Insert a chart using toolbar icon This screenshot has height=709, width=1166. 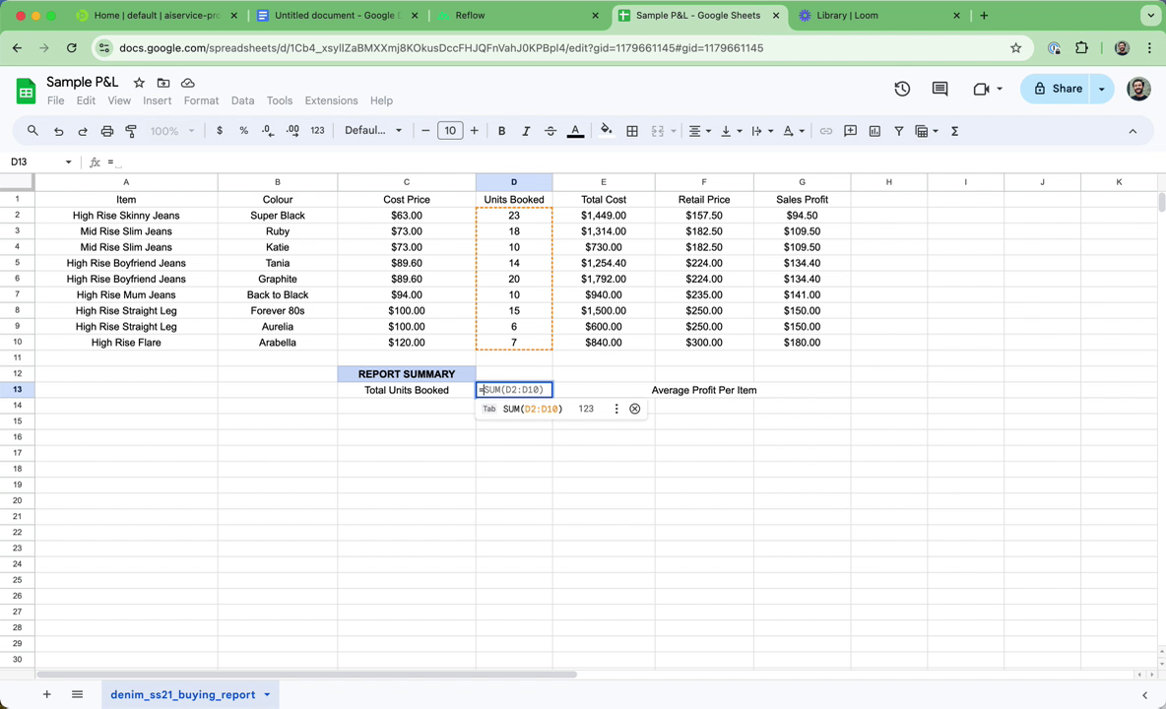click(x=874, y=131)
